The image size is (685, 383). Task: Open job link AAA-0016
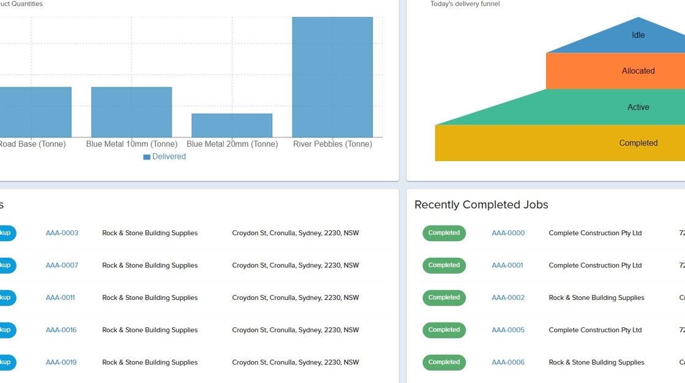pyautogui.click(x=61, y=330)
